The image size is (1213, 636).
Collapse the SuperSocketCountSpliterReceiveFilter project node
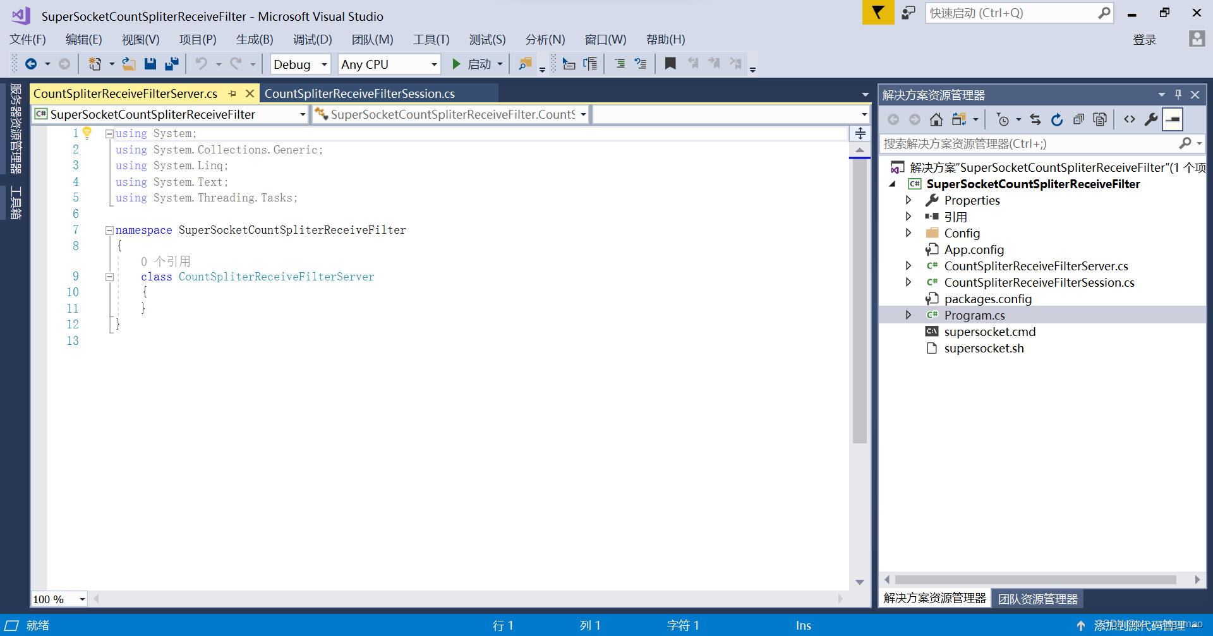(x=892, y=184)
